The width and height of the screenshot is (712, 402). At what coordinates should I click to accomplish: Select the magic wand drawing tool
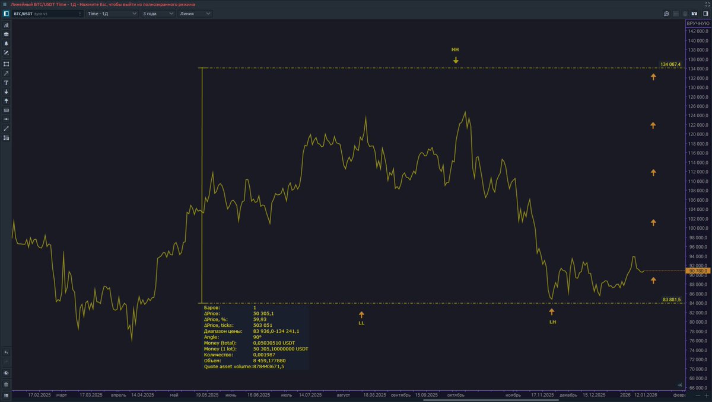pos(6,53)
